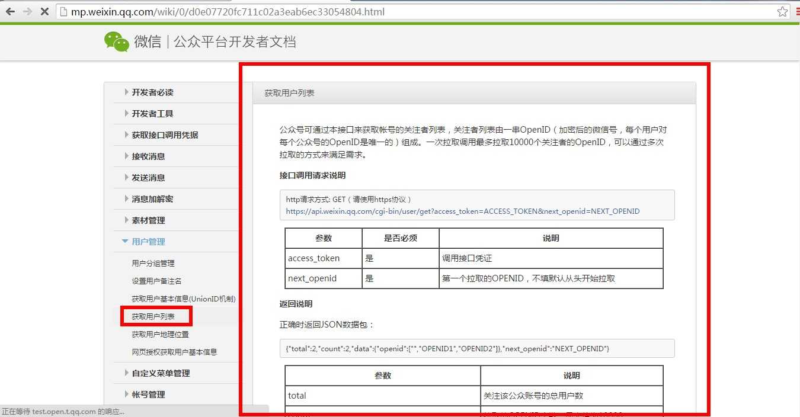Click the access_token parameter cell
Screen dimensions: 800x417
(x=324, y=258)
